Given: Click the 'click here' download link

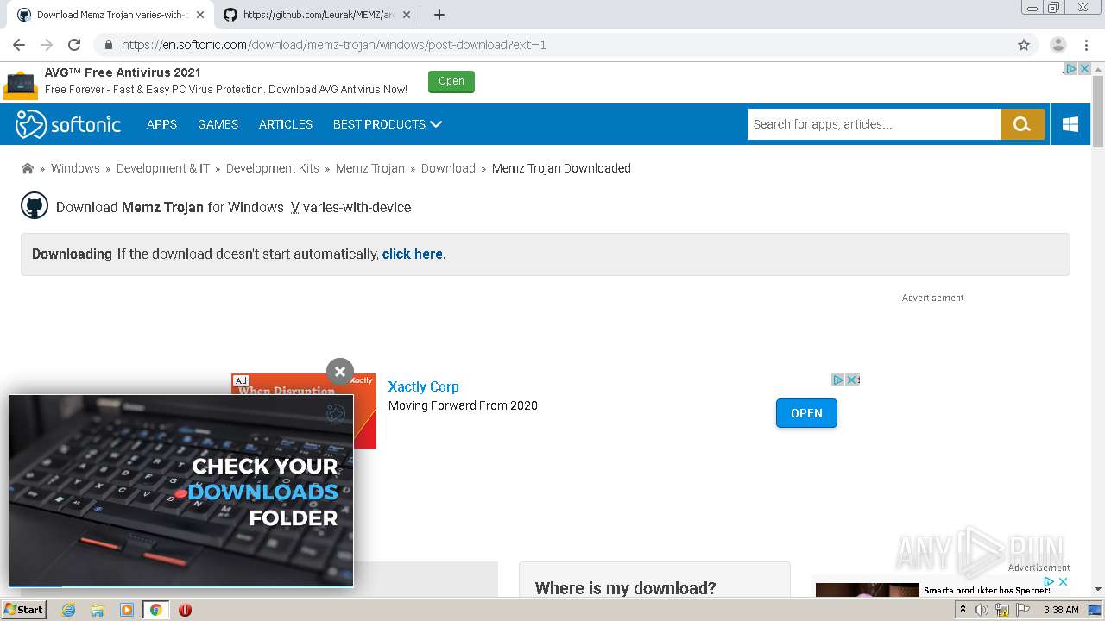Looking at the screenshot, I should 413,254.
